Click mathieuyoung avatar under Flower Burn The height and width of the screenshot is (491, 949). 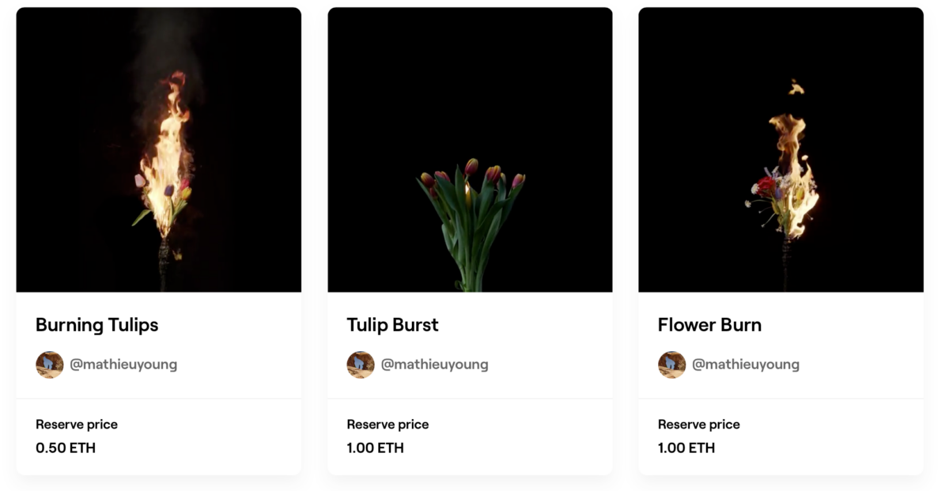click(672, 364)
